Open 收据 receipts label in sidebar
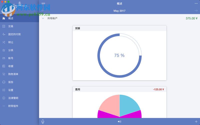200x125 pixels. [x=11, y=66]
